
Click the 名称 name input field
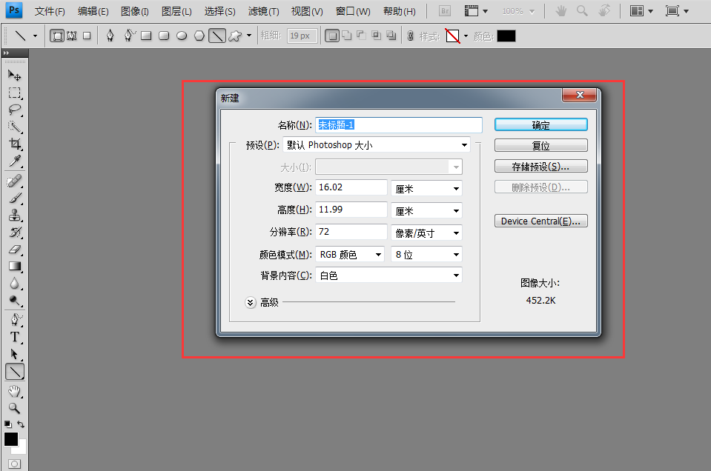click(x=399, y=125)
